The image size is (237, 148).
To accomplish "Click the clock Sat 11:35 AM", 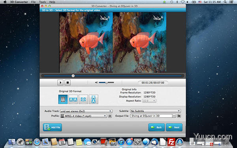I will click(x=212, y=2).
